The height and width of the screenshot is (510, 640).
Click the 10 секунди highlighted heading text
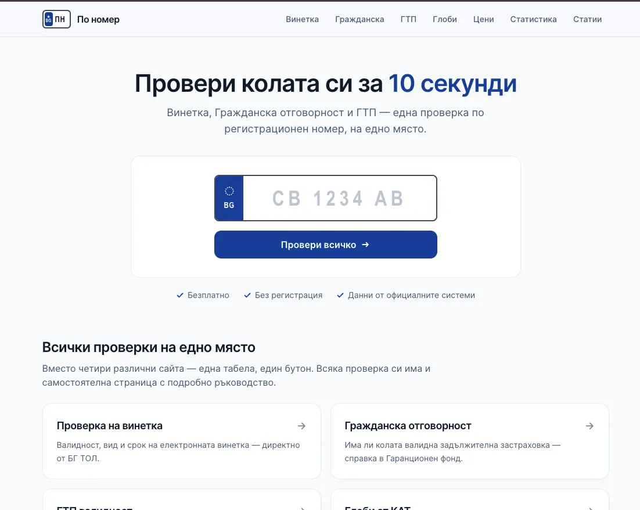click(x=452, y=84)
